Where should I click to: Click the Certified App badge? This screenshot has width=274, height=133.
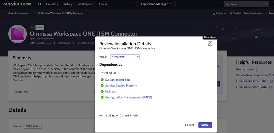(40, 27)
